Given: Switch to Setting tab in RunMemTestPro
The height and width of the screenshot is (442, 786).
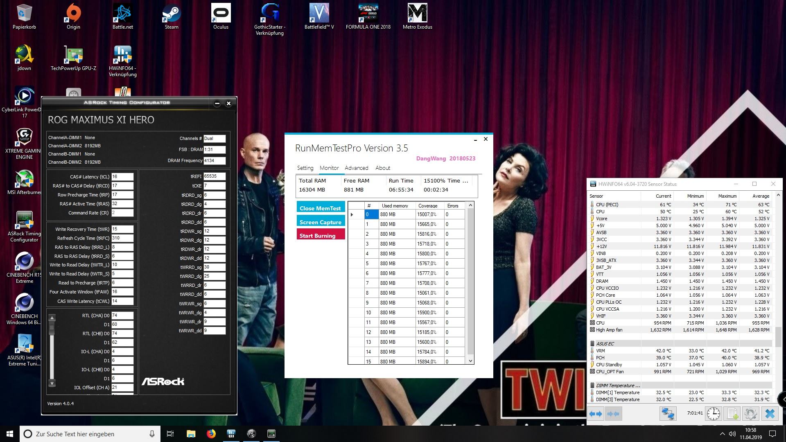Looking at the screenshot, I should click(x=305, y=168).
